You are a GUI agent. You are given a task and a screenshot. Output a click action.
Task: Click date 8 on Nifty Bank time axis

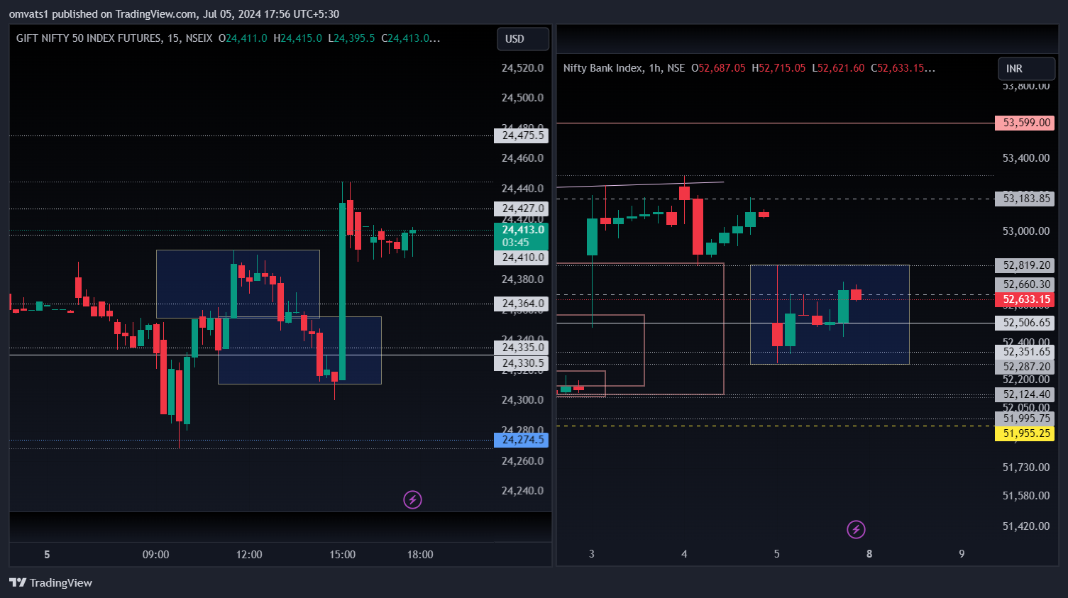[x=869, y=554]
